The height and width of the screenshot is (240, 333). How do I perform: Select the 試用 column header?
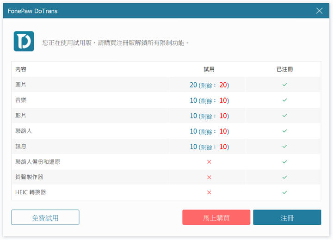pos(209,69)
